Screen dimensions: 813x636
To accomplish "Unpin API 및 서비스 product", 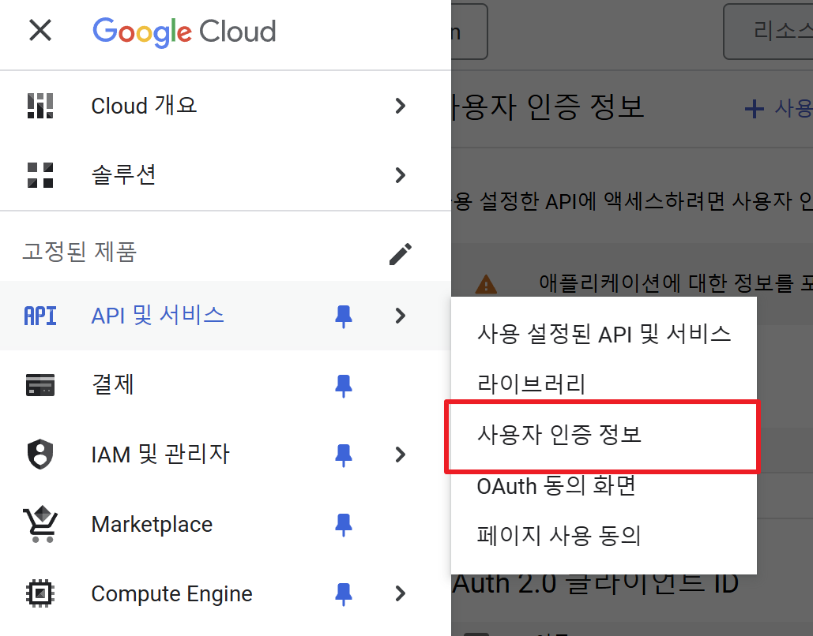I will click(x=343, y=316).
